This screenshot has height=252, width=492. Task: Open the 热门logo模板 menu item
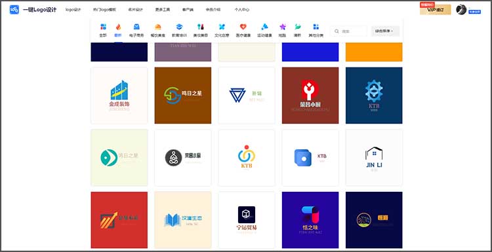pyautogui.click(x=104, y=10)
